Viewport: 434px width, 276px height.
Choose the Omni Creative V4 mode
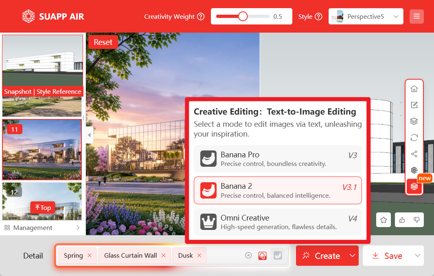click(x=278, y=222)
